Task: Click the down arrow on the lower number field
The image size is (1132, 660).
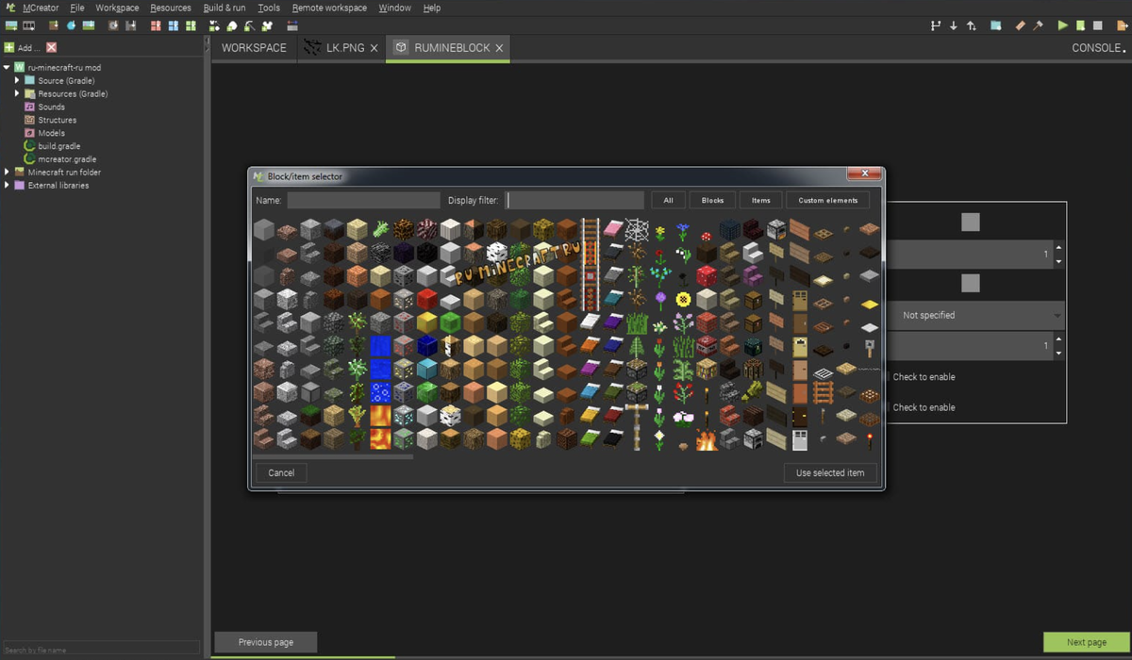Action: click(x=1059, y=353)
